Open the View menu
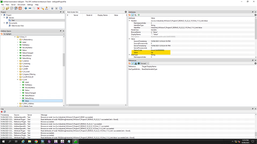Image resolution: width=257 pixels, height=144 pixels. [7, 5]
